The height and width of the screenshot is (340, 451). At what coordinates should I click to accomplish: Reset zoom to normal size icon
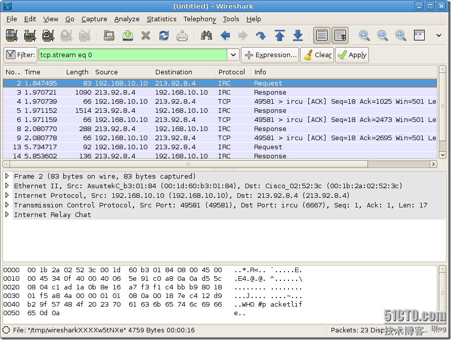point(401,35)
